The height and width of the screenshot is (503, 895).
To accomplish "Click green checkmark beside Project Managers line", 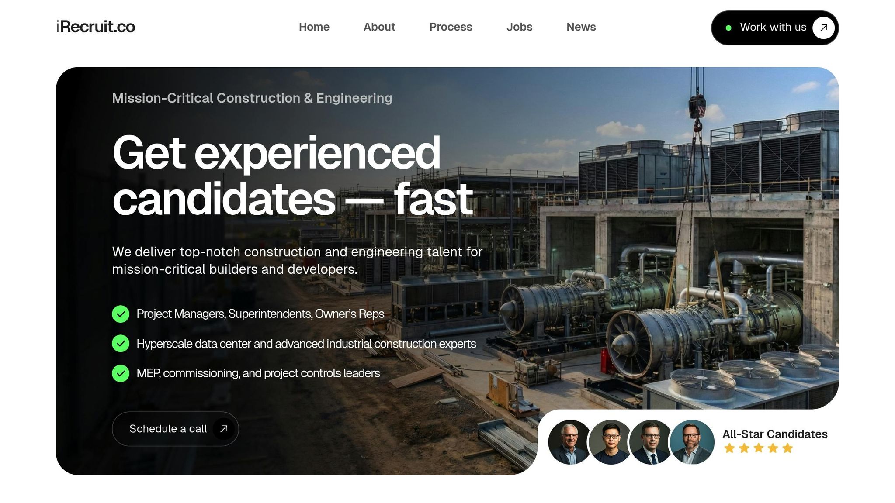I will 121,314.
